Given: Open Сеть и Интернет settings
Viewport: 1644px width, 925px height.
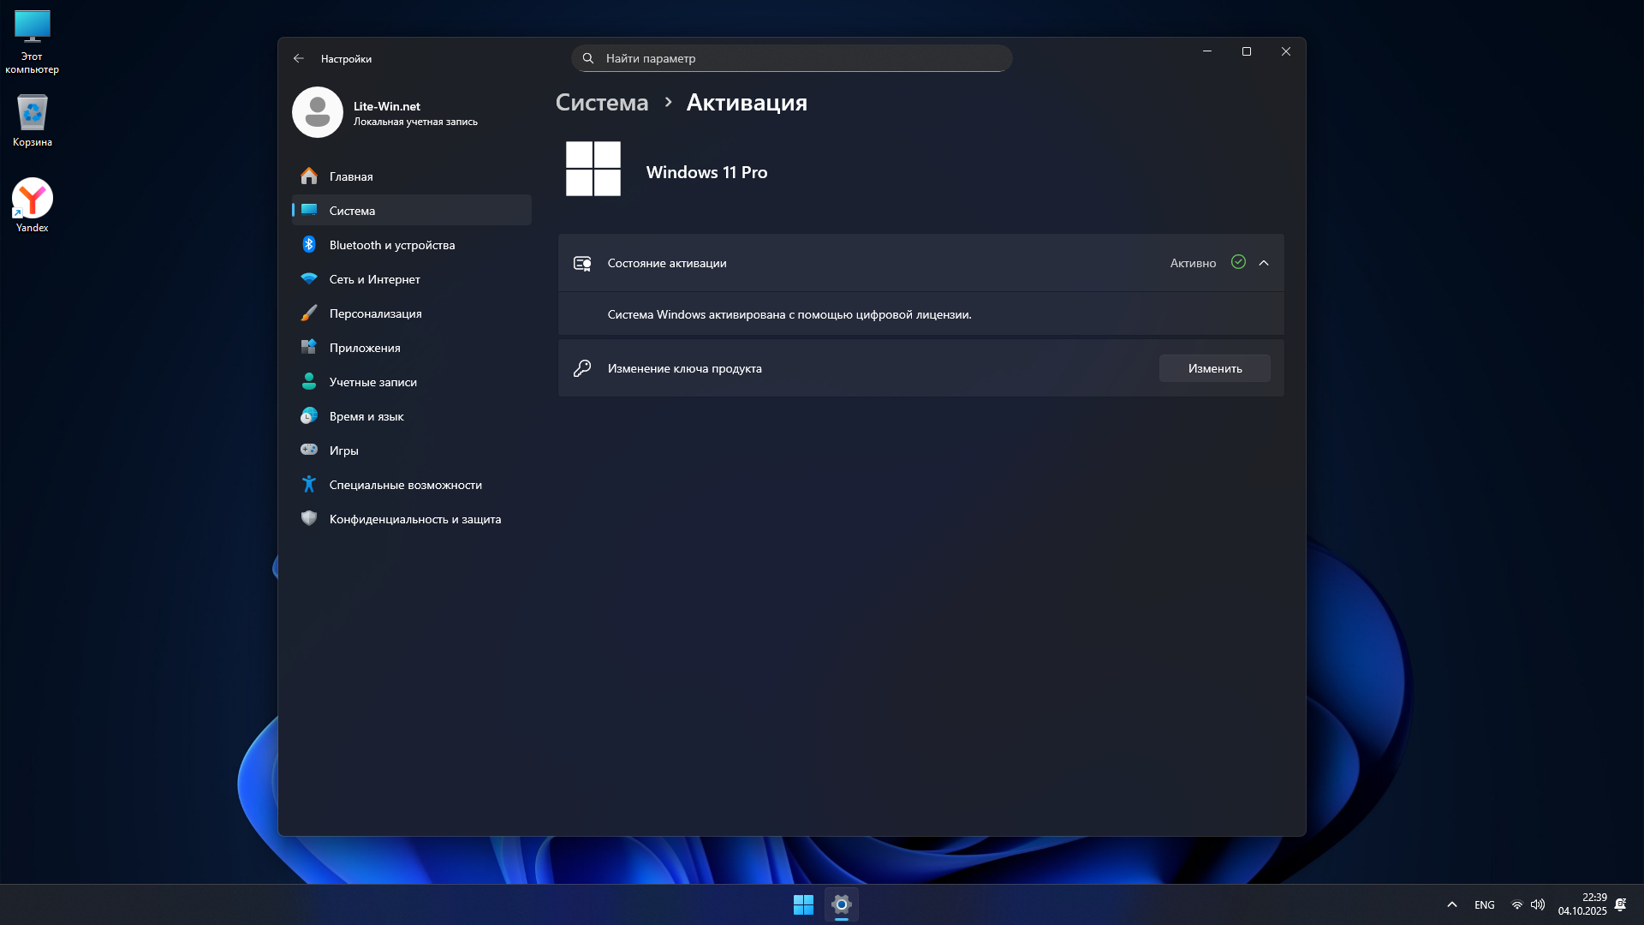Looking at the screenshot, I should 374,279.
